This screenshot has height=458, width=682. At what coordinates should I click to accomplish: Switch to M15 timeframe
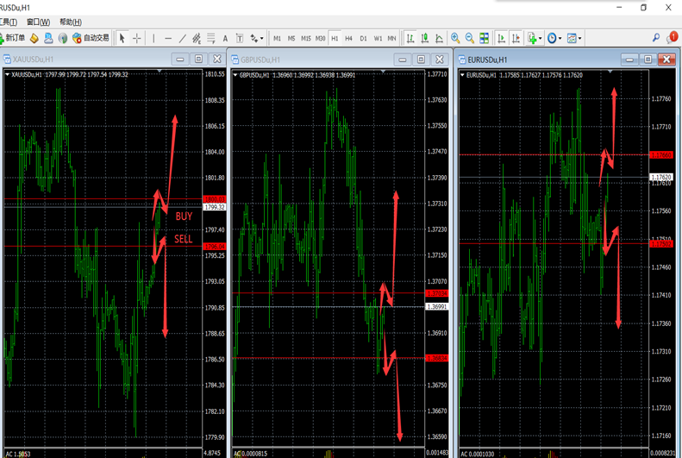tap(306, 38)
